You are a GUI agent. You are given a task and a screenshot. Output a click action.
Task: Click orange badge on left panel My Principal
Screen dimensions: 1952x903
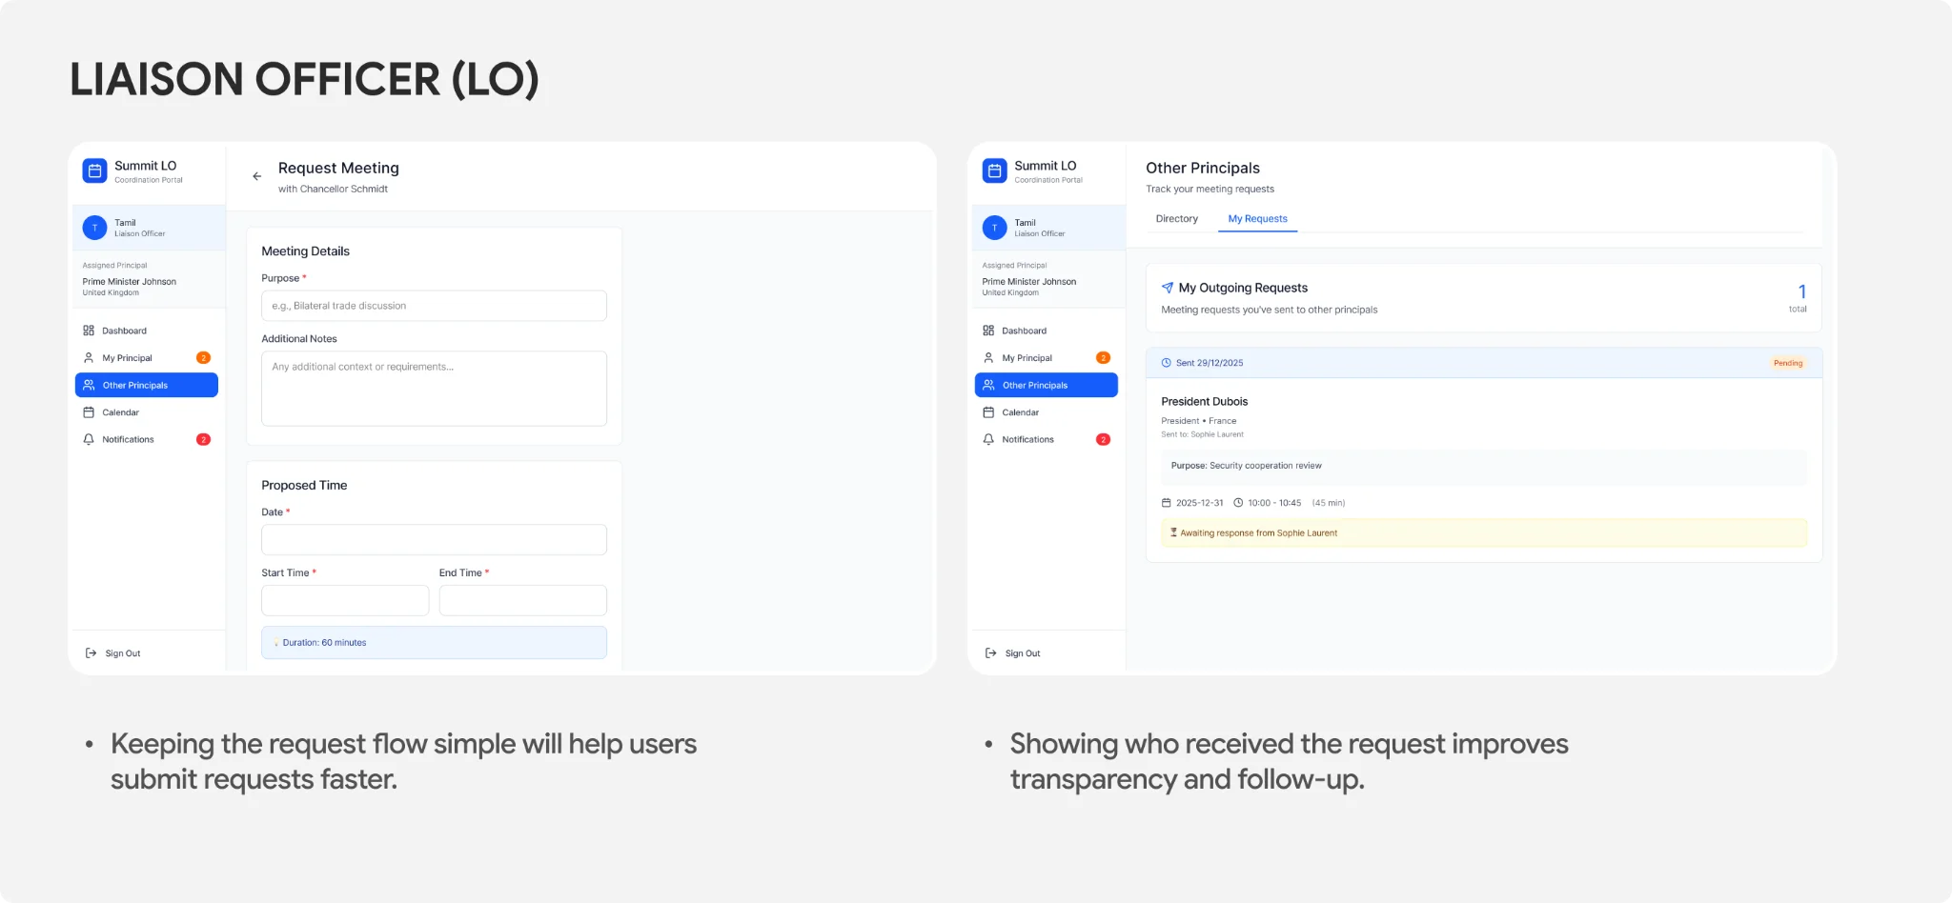click(203, 358)
